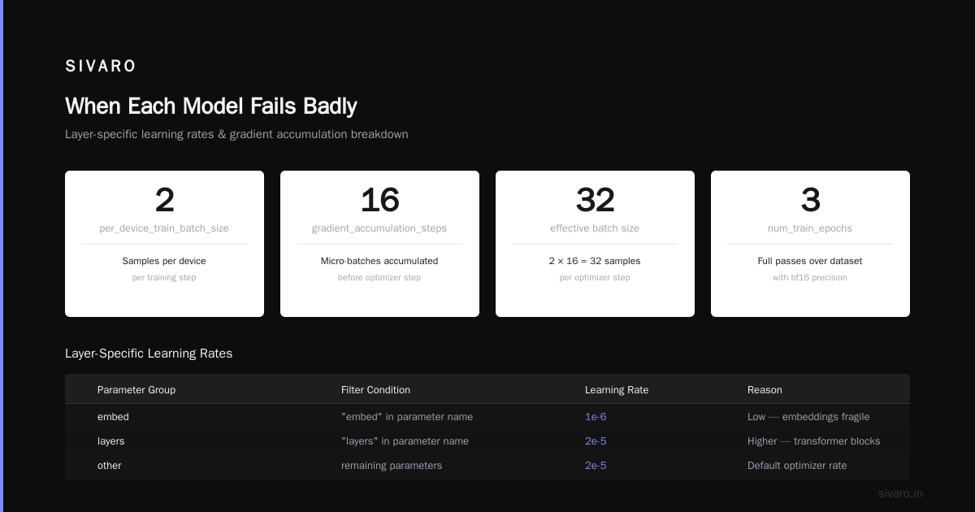Select the gradient_accumulation_steps label
The image size is (975, 512).
tap(379, 228)
